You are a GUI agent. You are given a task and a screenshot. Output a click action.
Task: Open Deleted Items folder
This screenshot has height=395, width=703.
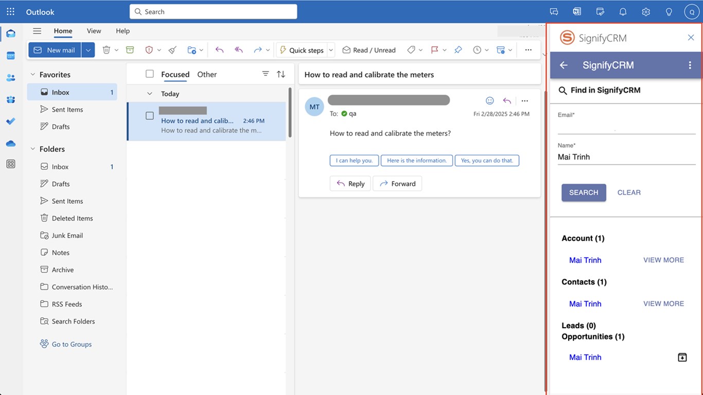[x=72, y=218]
